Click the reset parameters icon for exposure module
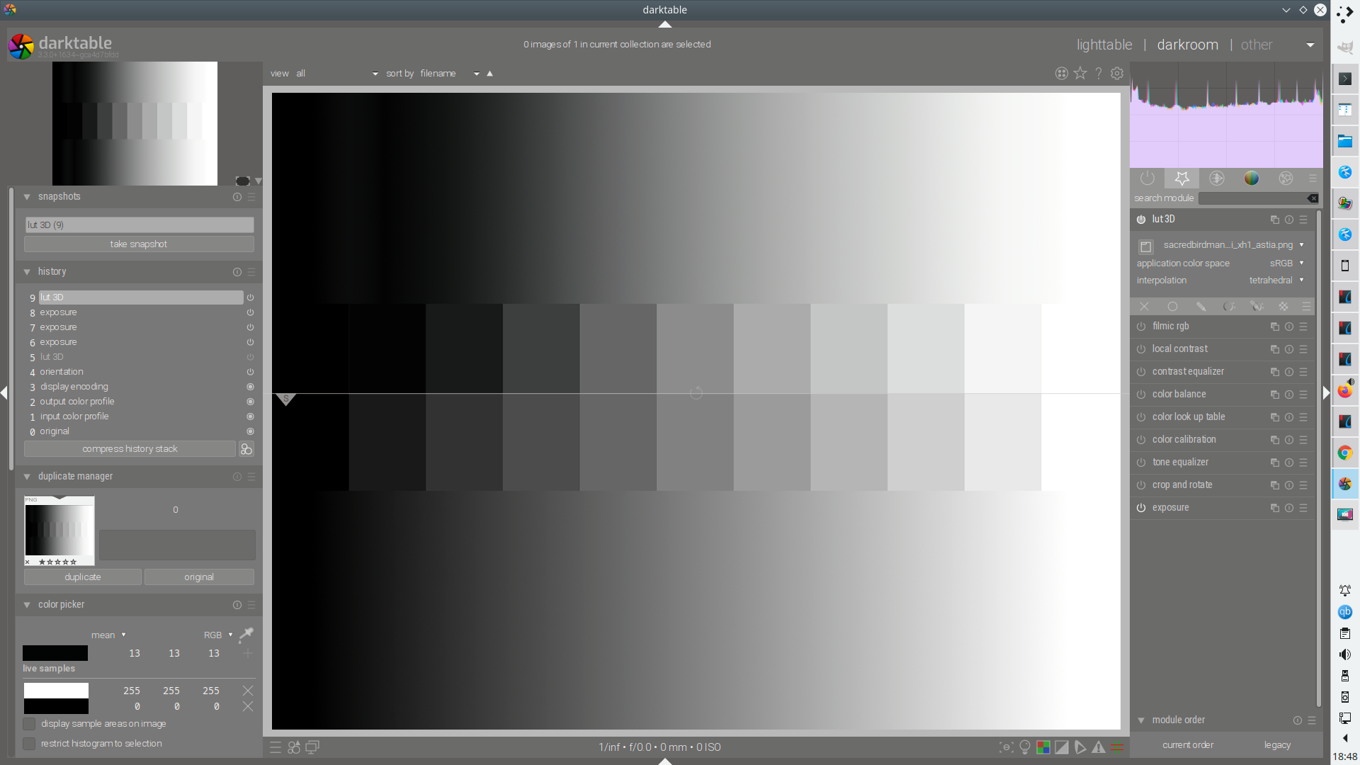This screenshot has width=1360, height=765. (1288, 508)
